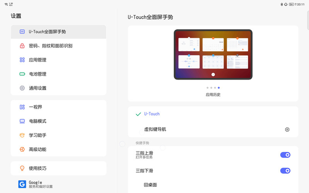Open 虚拟键导航 gear settings icon

(287, 130)
